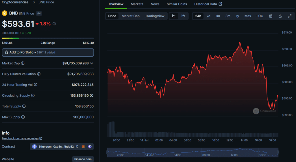Select the Max time range
Image resolution: width=296 pixels, height=162 pixels.
coord(248,16)
